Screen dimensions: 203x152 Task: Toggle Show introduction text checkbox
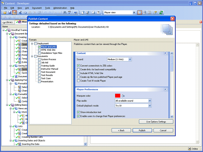click(x=78, y=112)
